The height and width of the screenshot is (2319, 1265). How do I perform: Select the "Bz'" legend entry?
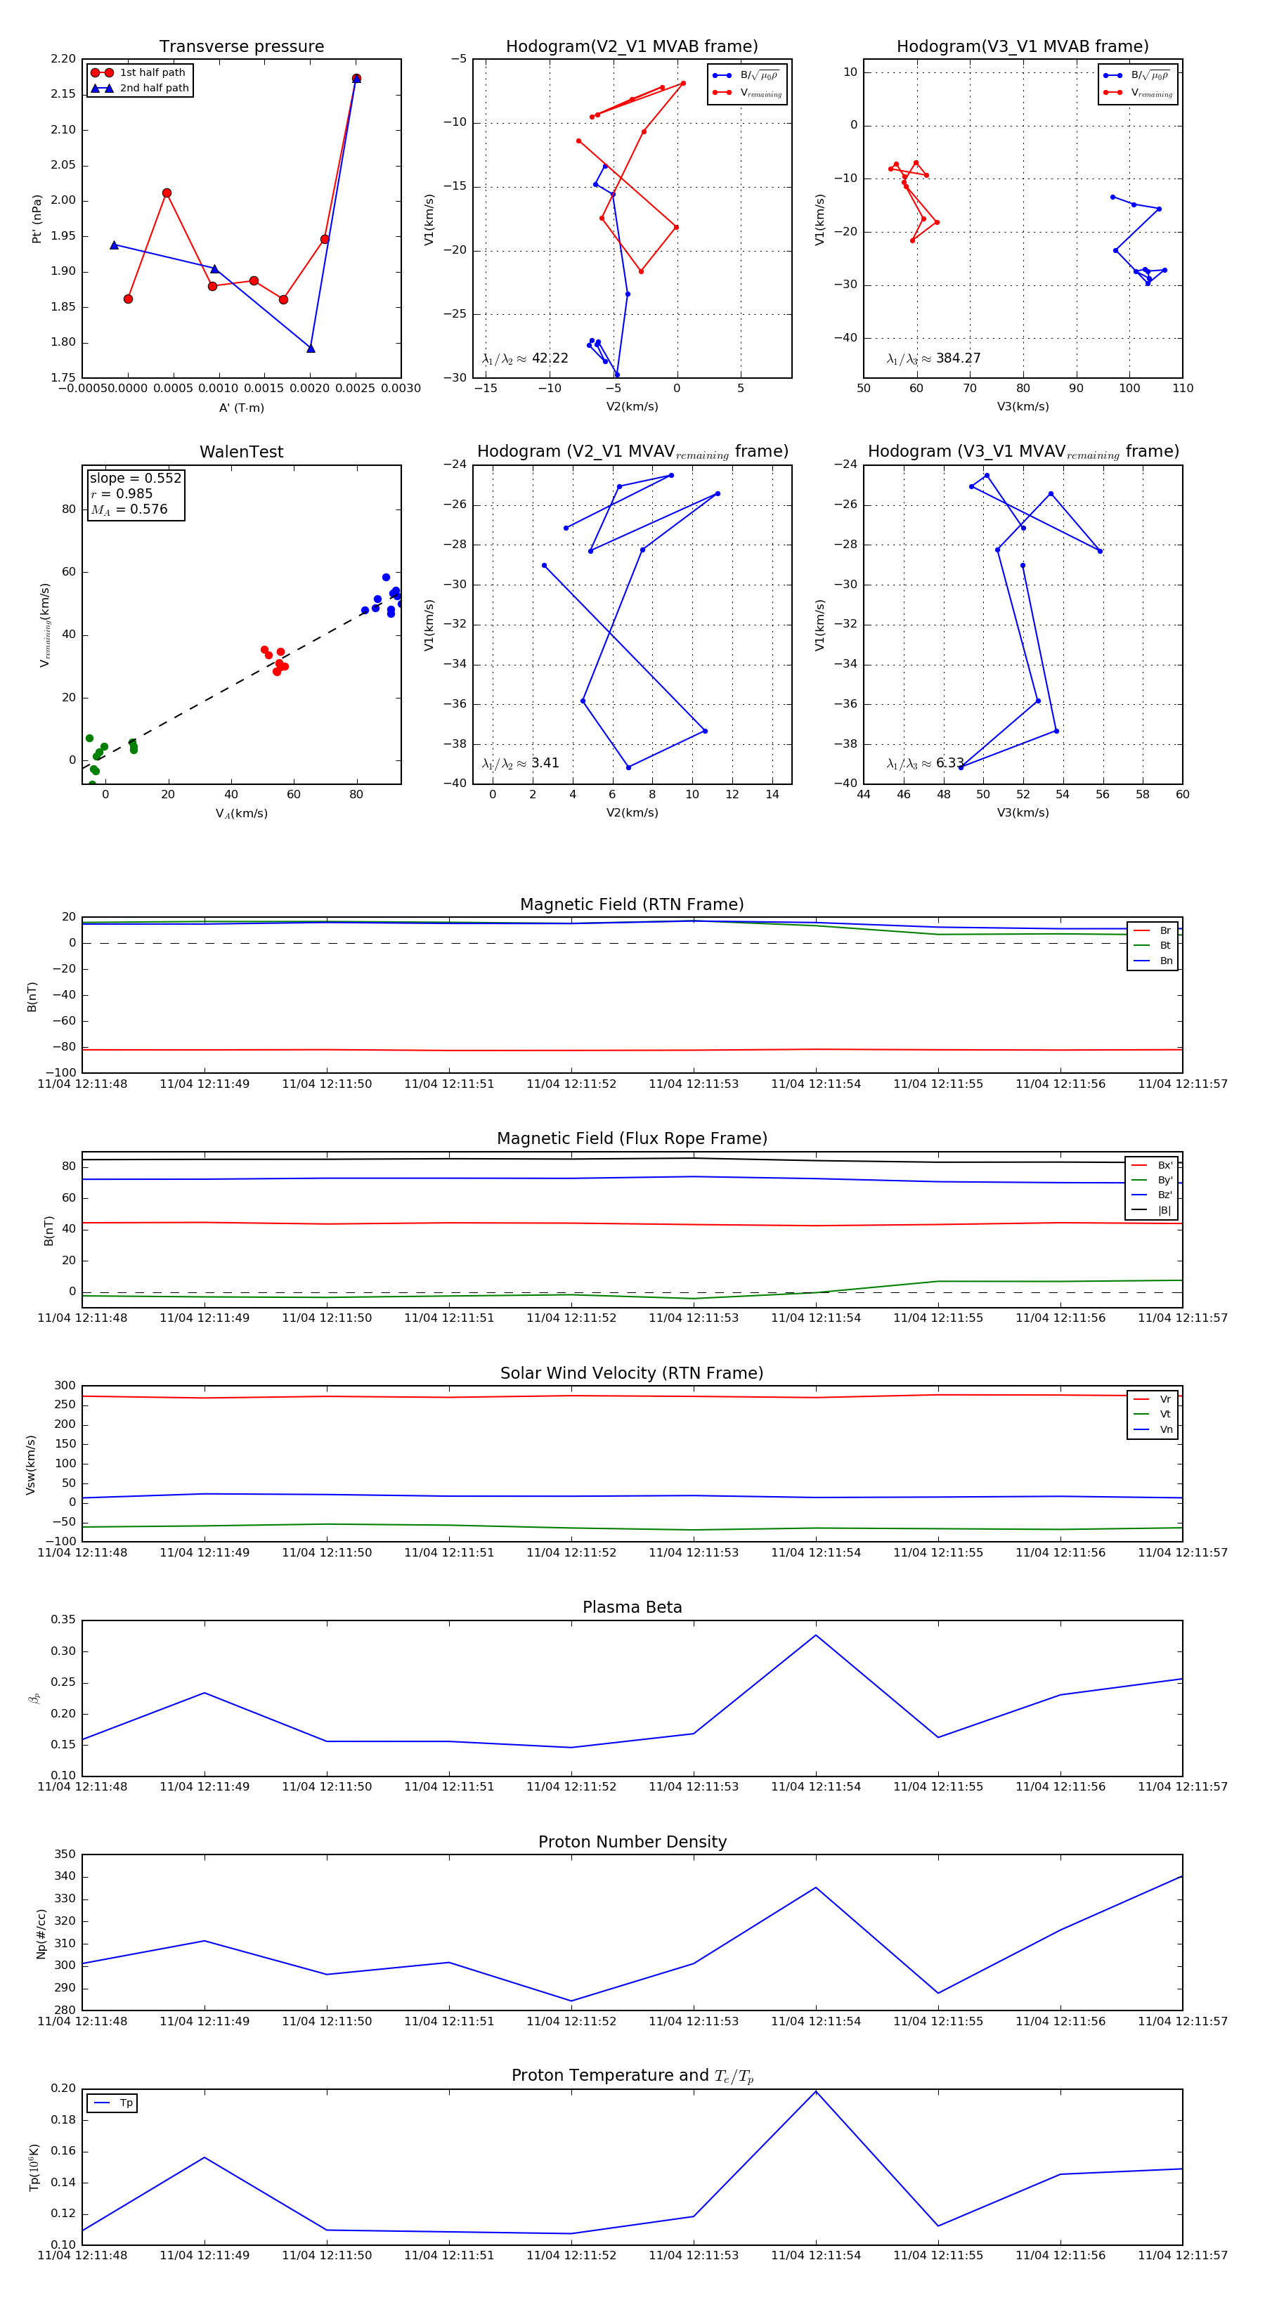click(1153, 1195)
